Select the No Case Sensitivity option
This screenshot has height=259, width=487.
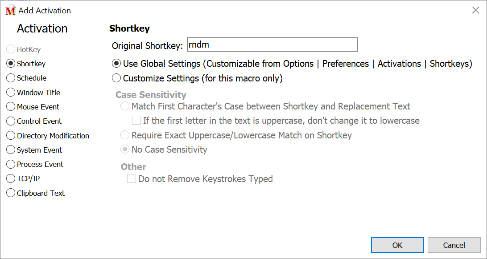coord(125,150)
